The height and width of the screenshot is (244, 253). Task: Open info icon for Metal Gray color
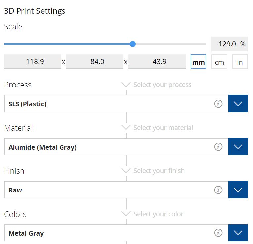[218, 233]
